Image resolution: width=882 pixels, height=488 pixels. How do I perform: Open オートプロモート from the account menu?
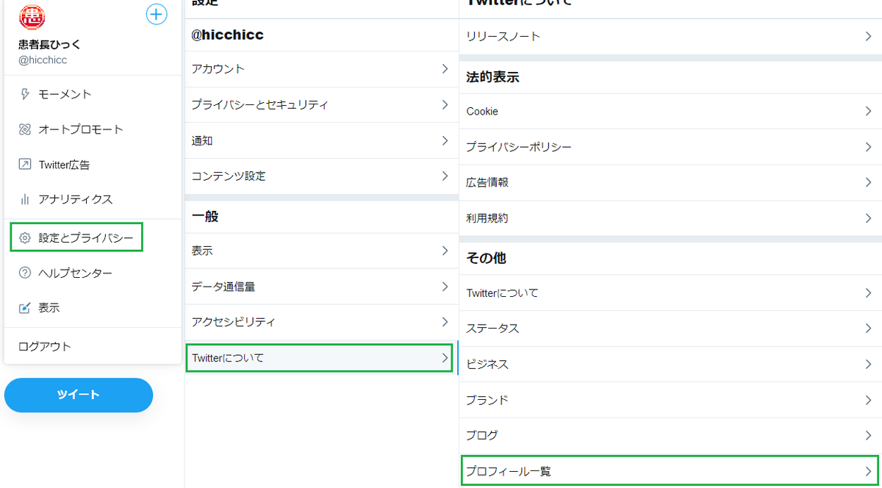(x=93, y=129)
